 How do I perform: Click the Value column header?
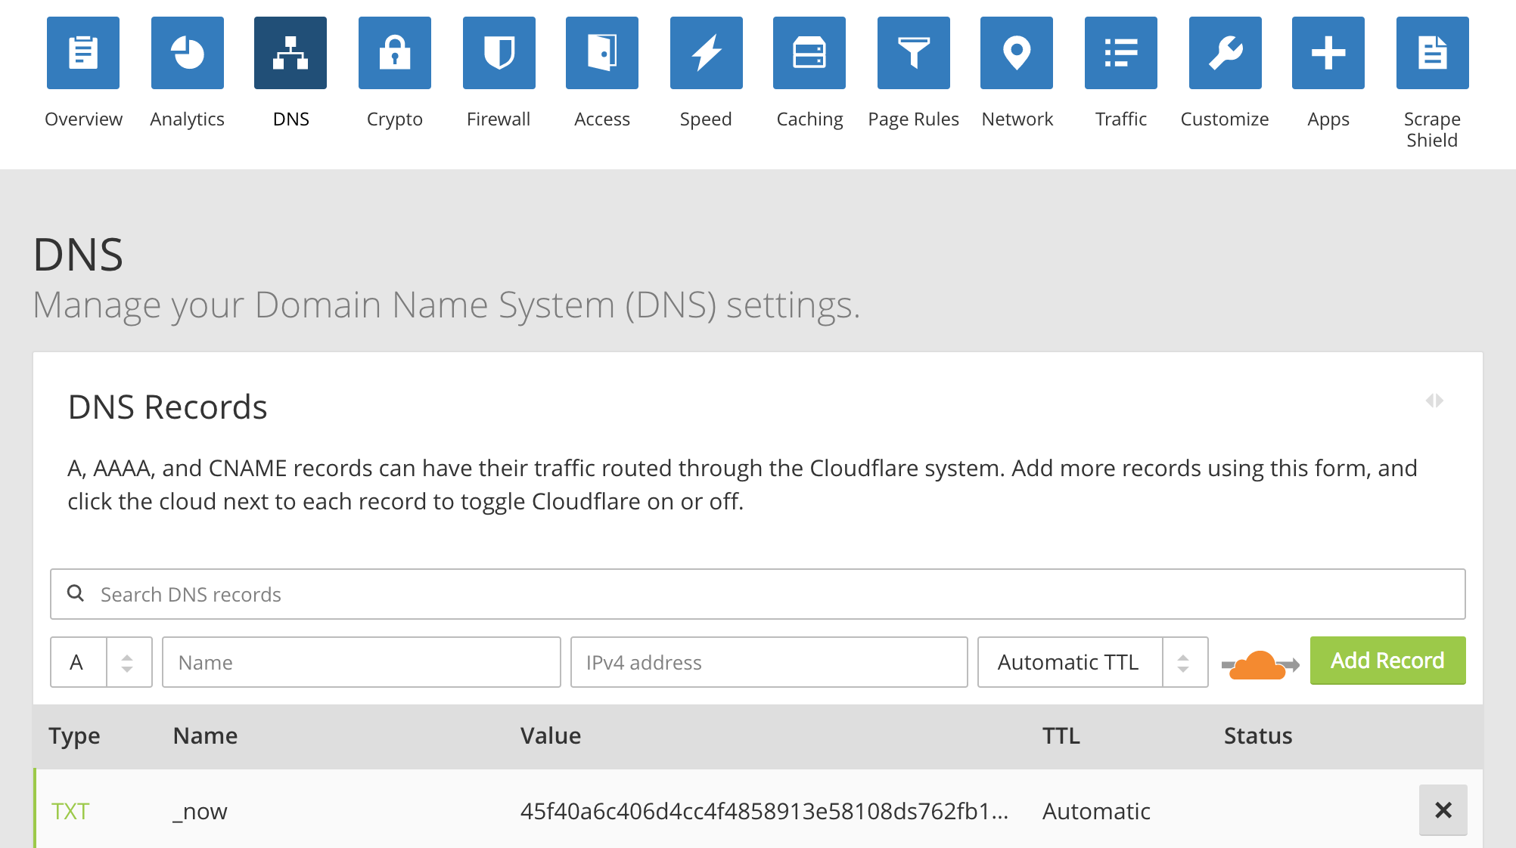click(x=551, y=735)
